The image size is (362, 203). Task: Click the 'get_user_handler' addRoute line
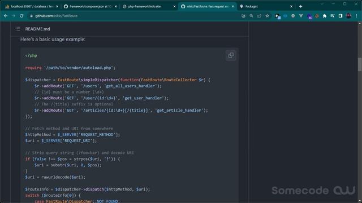tap(102, 98)
